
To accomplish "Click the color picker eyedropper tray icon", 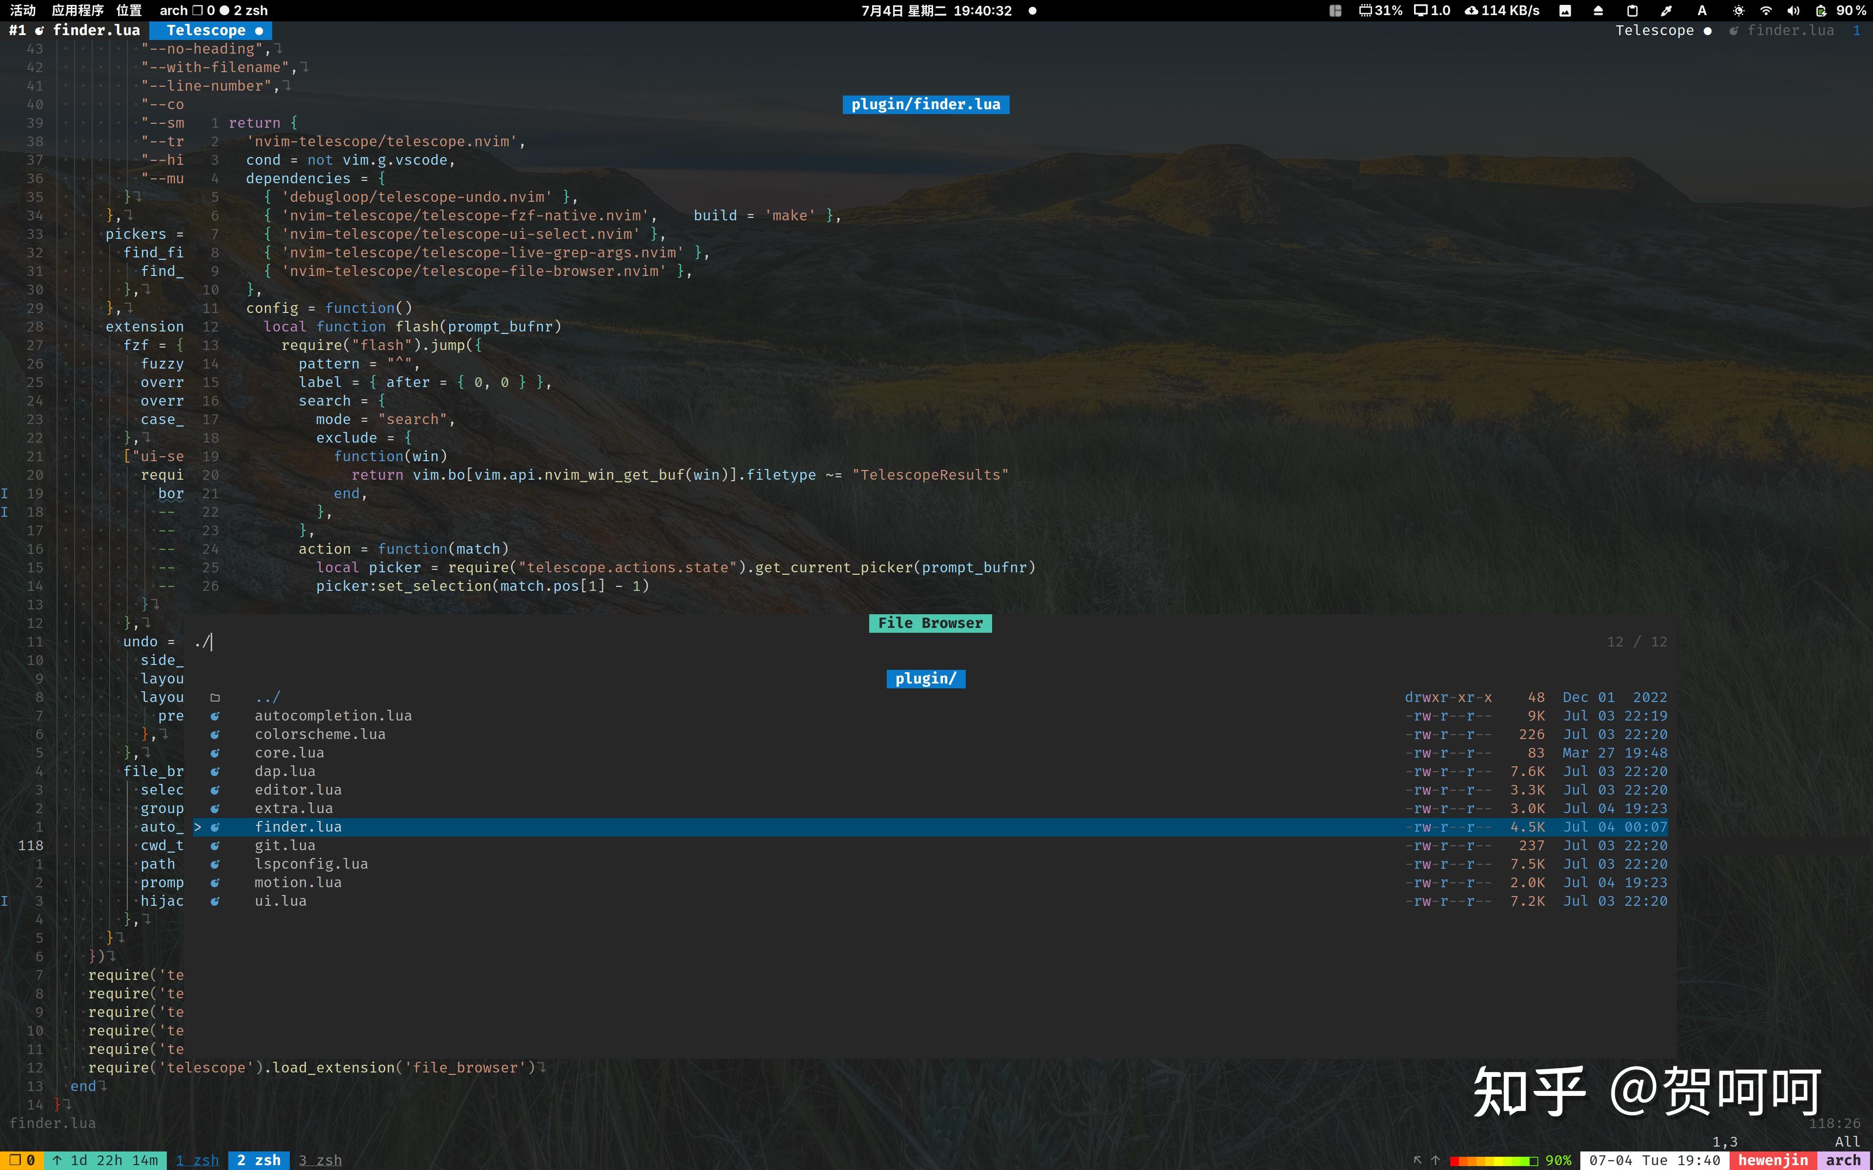I will click(x=1666, y=11).
